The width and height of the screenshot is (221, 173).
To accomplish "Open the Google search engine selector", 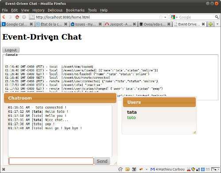I will coord(174,17).
